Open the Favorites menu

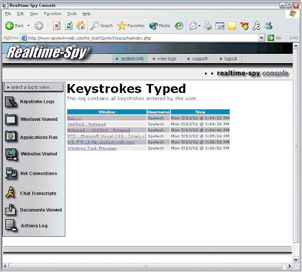pos(53,14)
